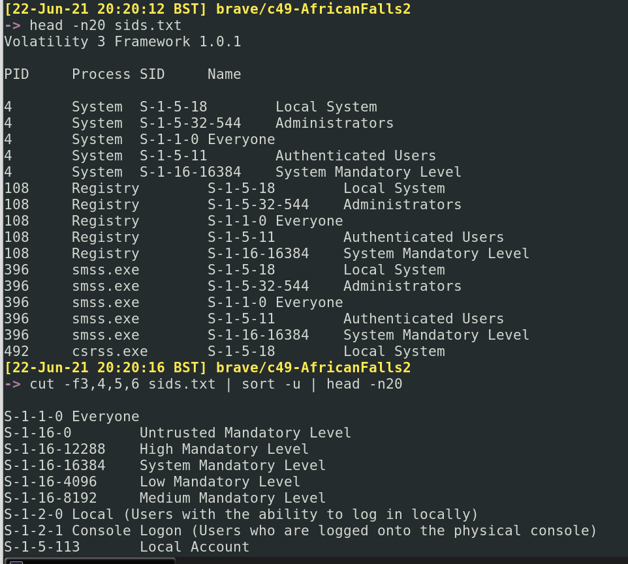Click the 'cut -f3,4,5,6 sids.txt' command
Screen dimensions: 628x564
point(123,384)
